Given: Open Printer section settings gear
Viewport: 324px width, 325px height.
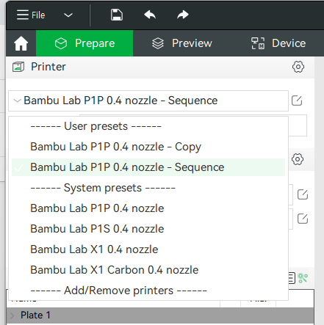Looking at the screenshot, I should [298, 67].
